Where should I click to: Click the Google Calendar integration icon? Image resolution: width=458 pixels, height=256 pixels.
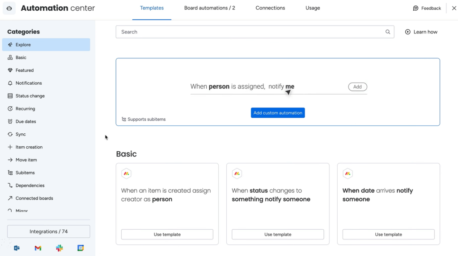[x=81, y=248]
